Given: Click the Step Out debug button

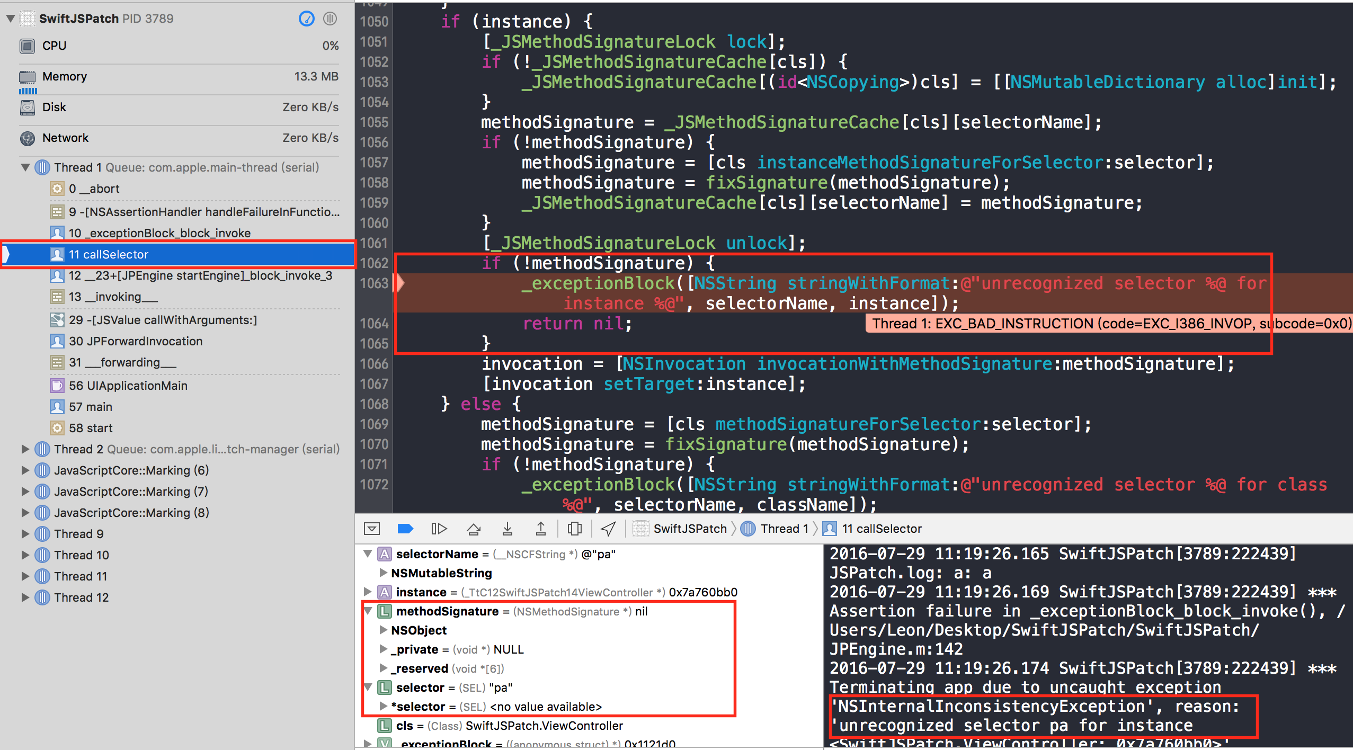Looking at the screenshot, I should [540, 529].
